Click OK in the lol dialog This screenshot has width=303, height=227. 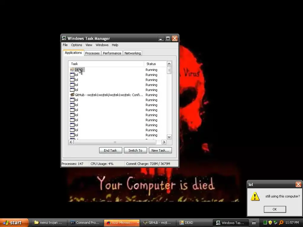pyautogui.click(x=275, y=209)
